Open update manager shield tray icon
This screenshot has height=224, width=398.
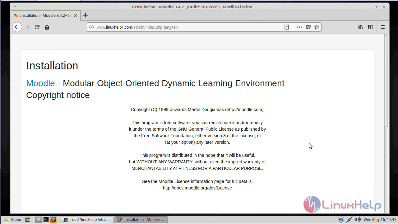pos(341,219)
